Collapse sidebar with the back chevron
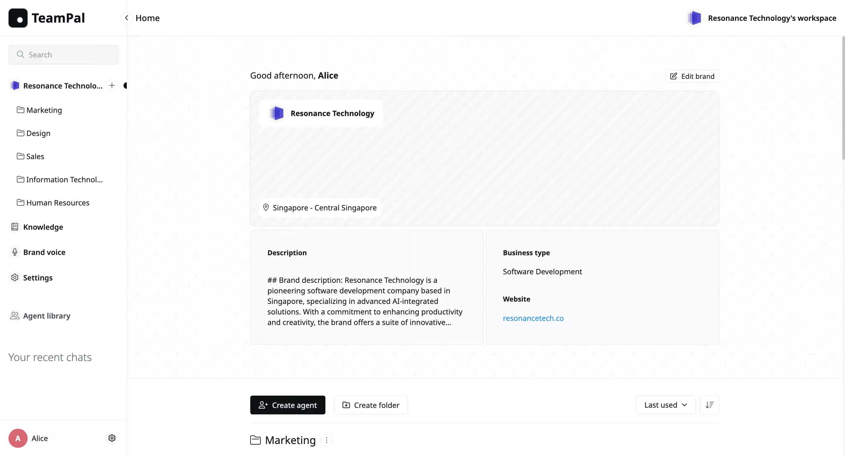845x456 pixels. [126, 18]
